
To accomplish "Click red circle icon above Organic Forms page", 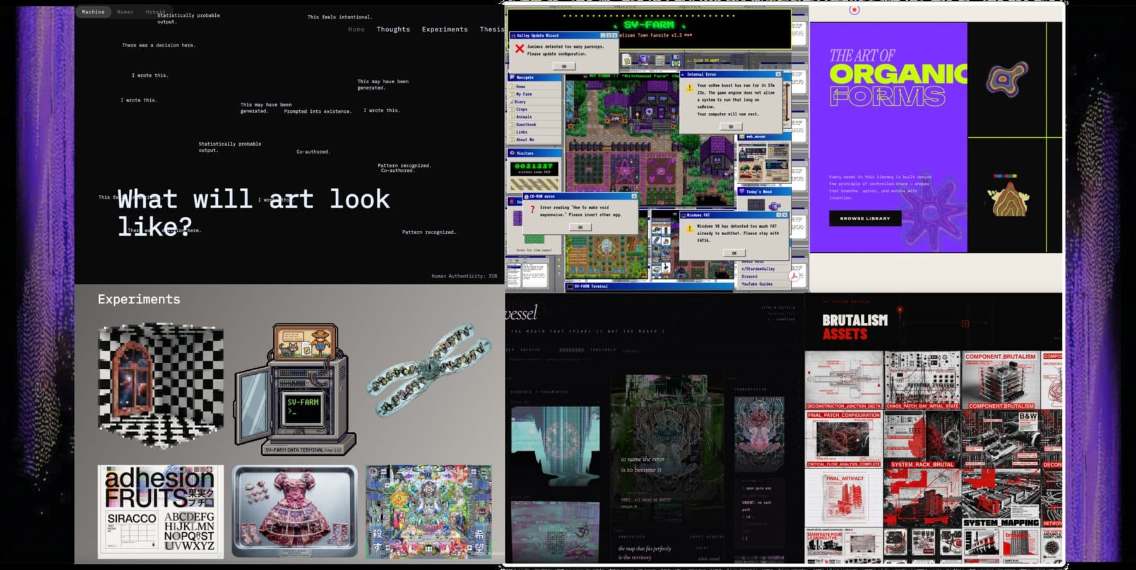I will click(854, 10).
